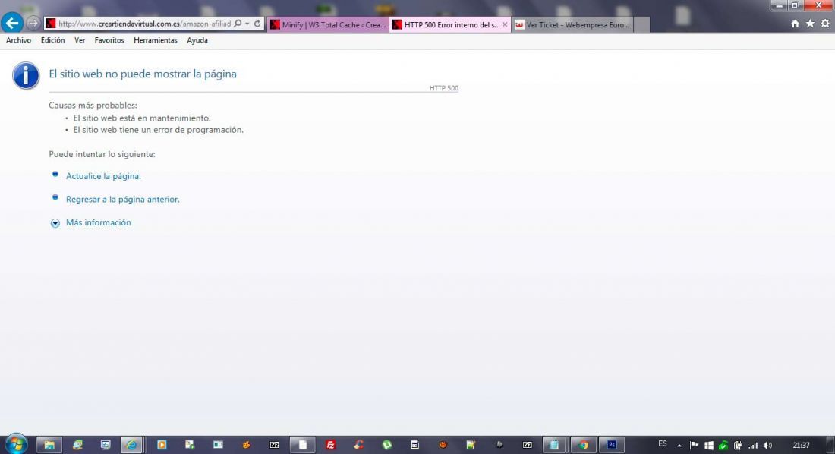Open the Herramientas menu
The image size is (835, 454).
(x=156, y=40)
